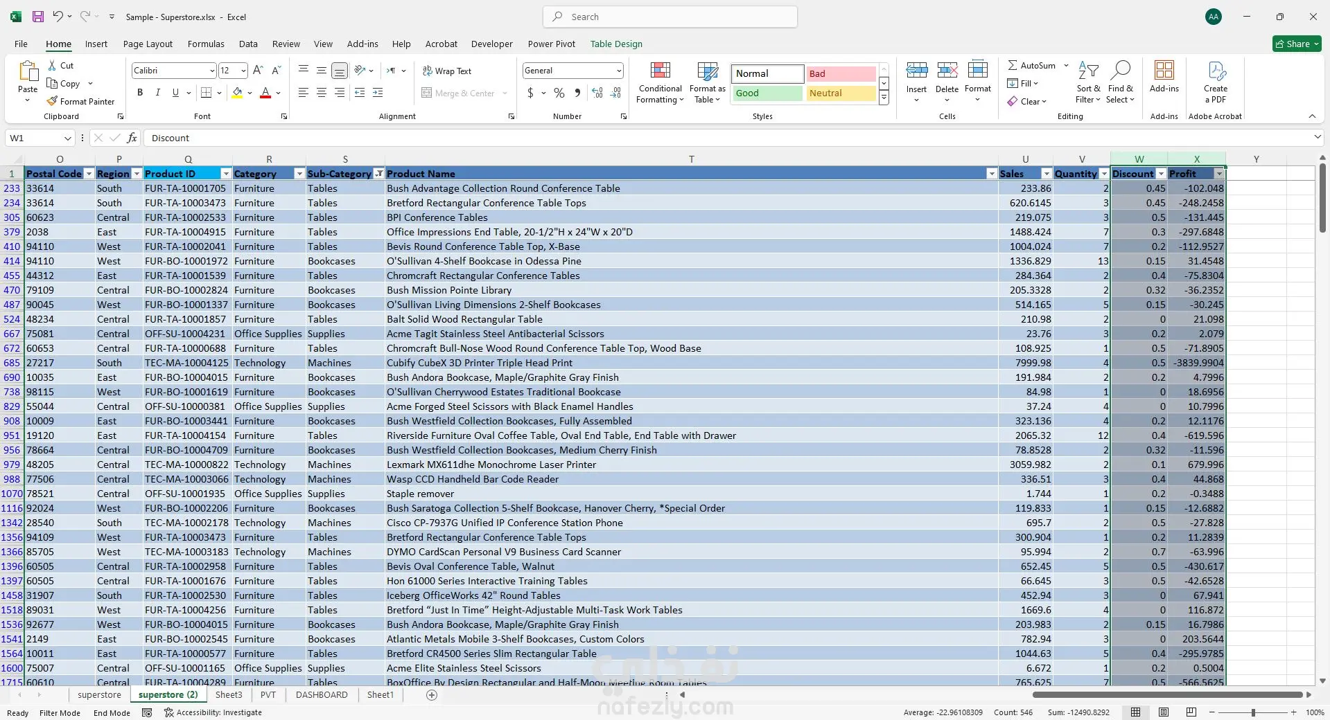
Task: Click the Insert Function fx icon
Action: (132, 138)
